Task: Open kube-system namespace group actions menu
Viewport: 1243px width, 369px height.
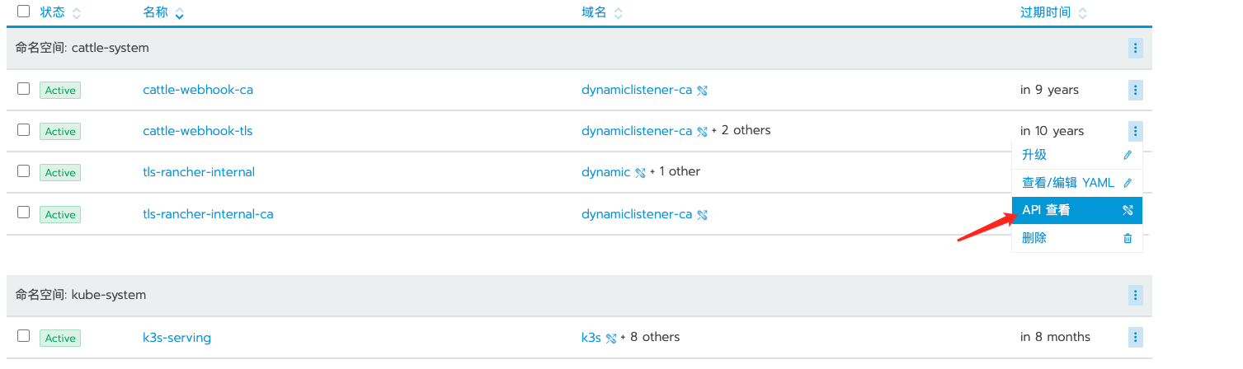Action: click(x=1135, y=295)
